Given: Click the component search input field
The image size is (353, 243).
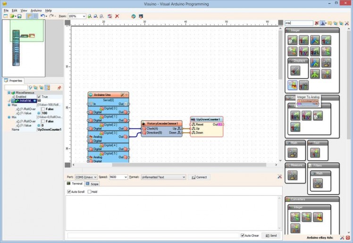Looking at the screenshot, I should pos(299,23).
